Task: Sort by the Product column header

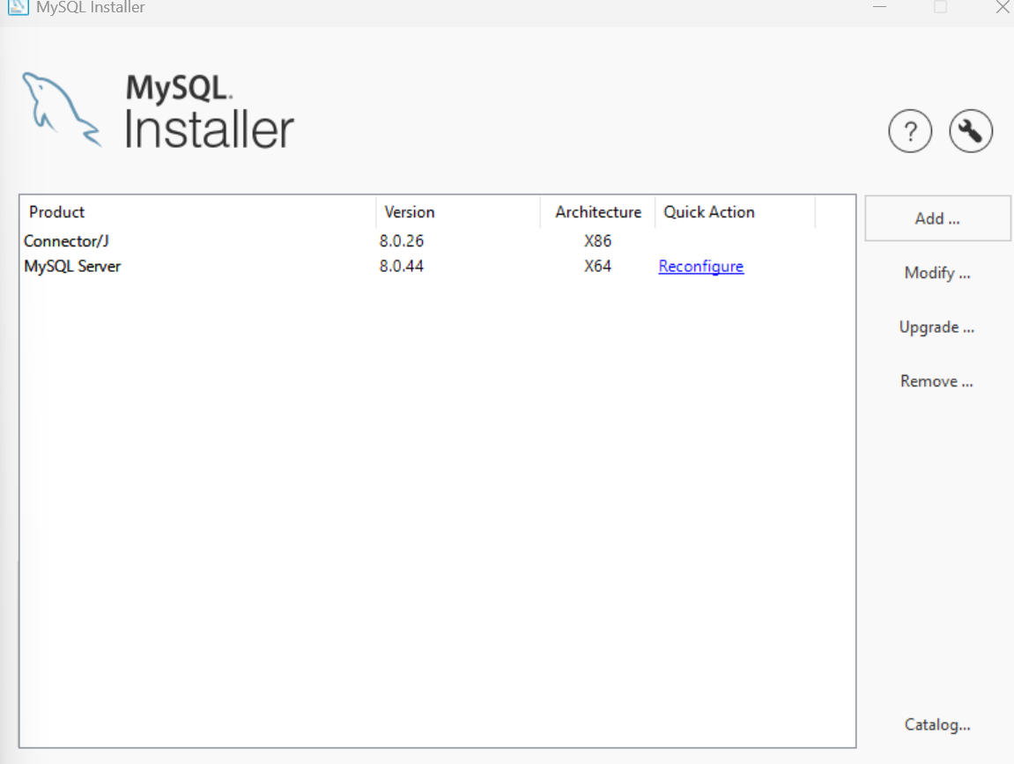Action: coord(198,212)
